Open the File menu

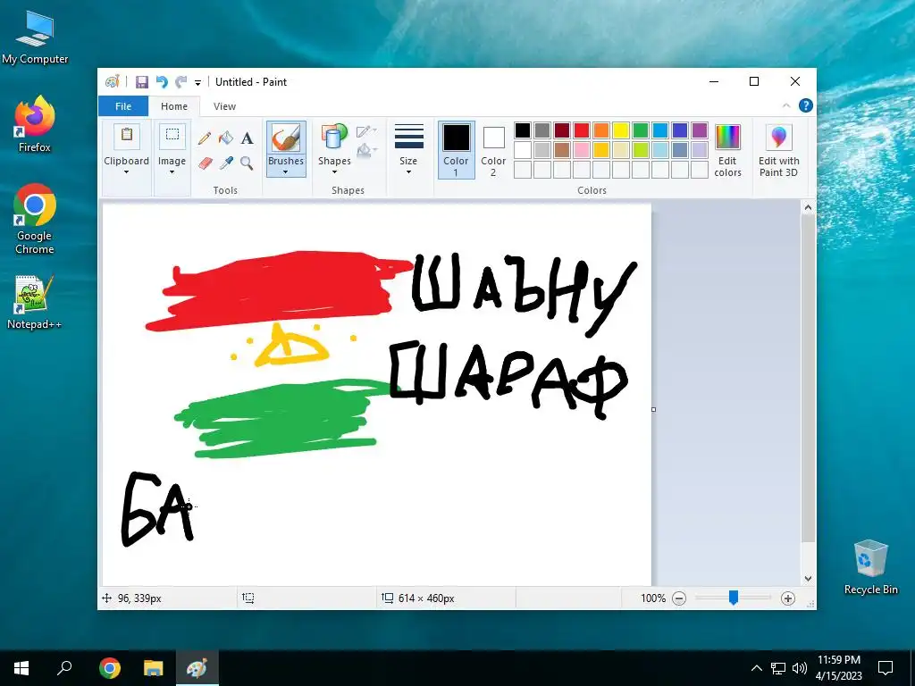(x=123, y=106)
